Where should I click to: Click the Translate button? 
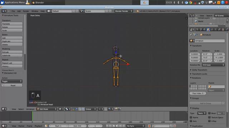pyautogui.click(x=12, y=24)
